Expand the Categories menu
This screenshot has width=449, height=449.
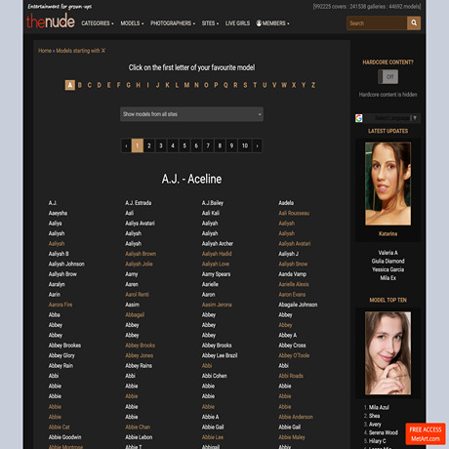[98, 23]
